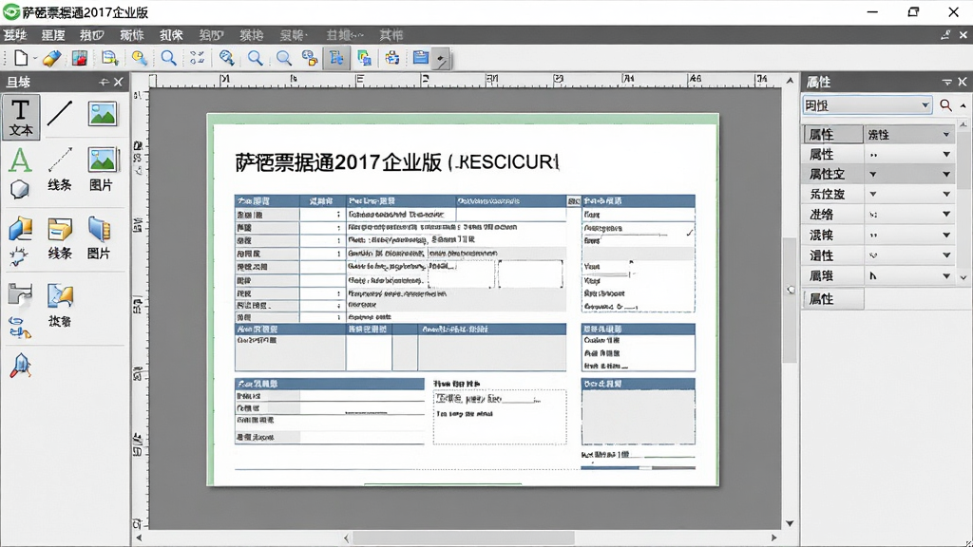Open the pin menu of the 属性 panel
The width and height of the screenshot is (973, 547).
tap(947, 82)
